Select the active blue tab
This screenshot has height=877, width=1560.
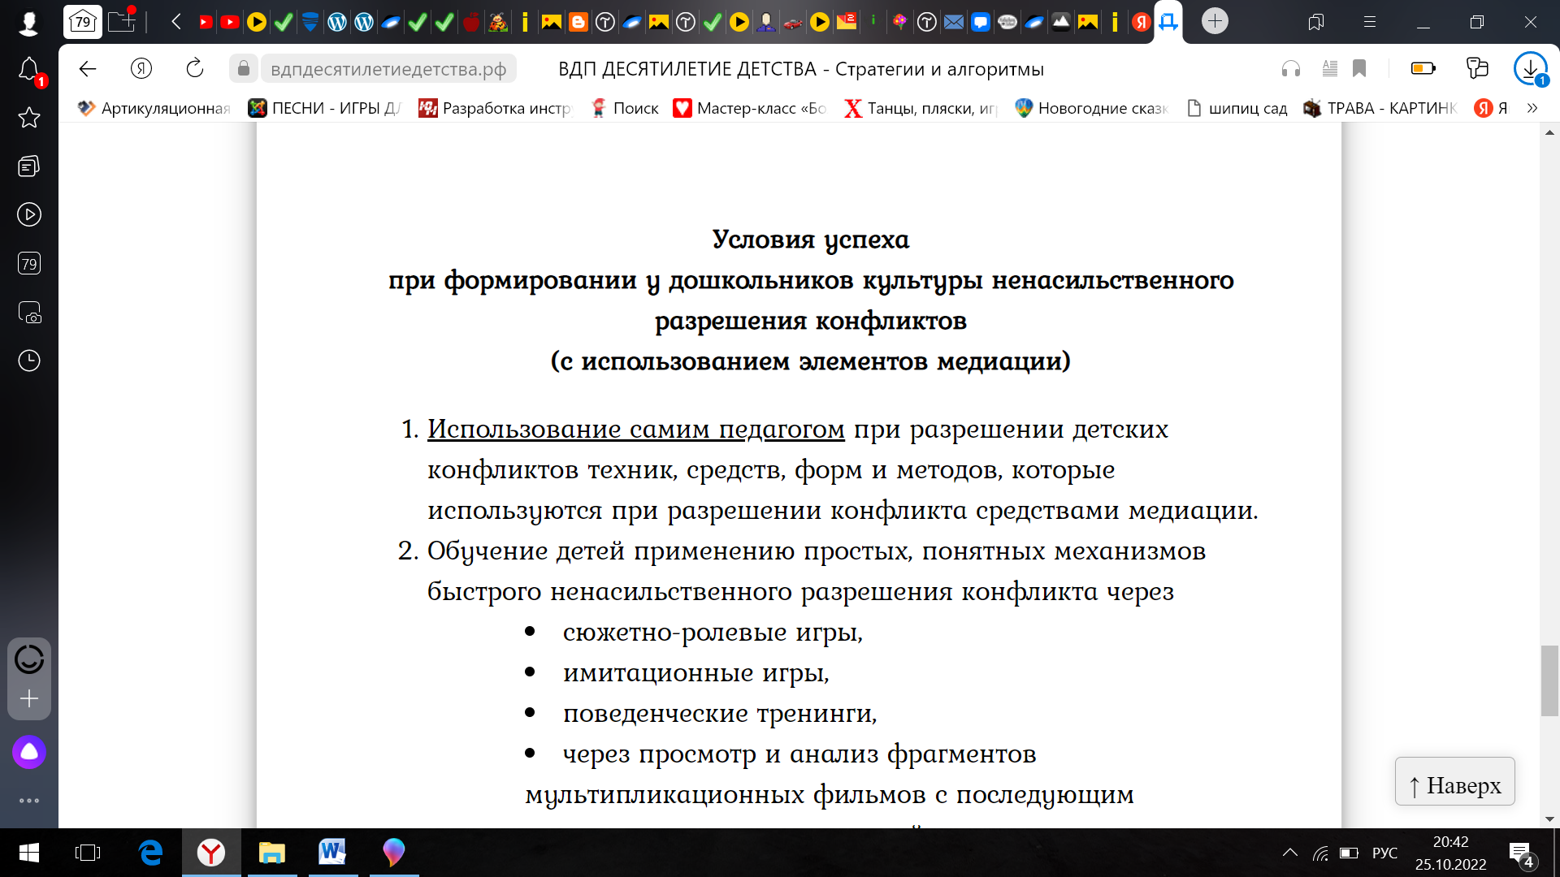(1168, 22)
